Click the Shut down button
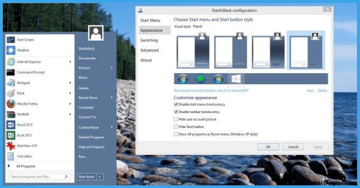This screenshot has width=360, height=188. point(86,177)
